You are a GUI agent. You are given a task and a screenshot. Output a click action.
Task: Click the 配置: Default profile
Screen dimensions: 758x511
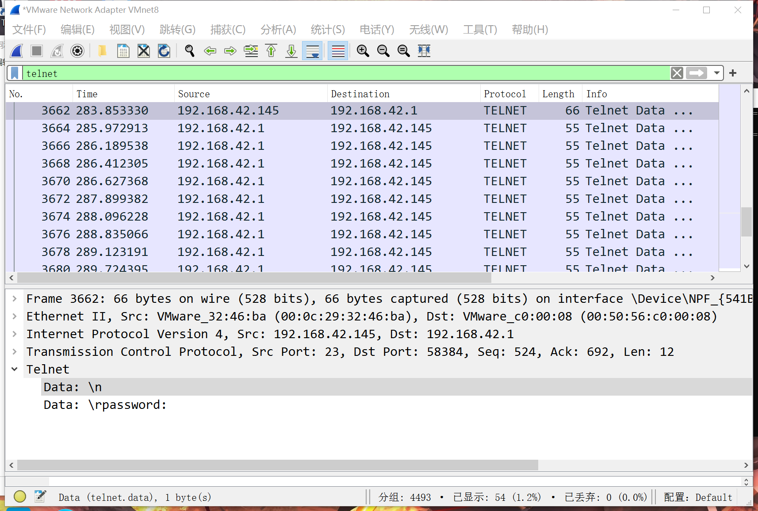click(x=698, y=497)
